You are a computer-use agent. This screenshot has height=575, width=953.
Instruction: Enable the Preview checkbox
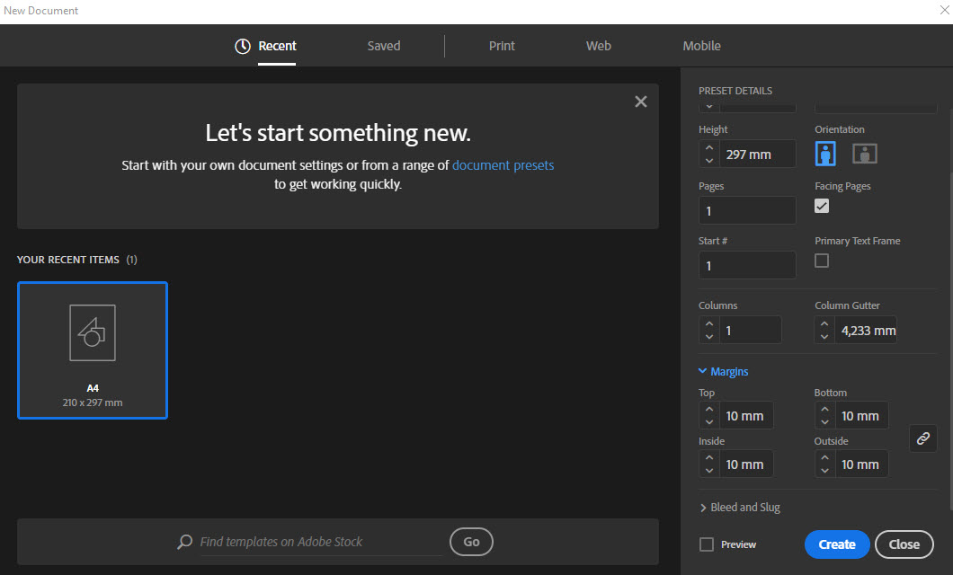click(707, 544)
